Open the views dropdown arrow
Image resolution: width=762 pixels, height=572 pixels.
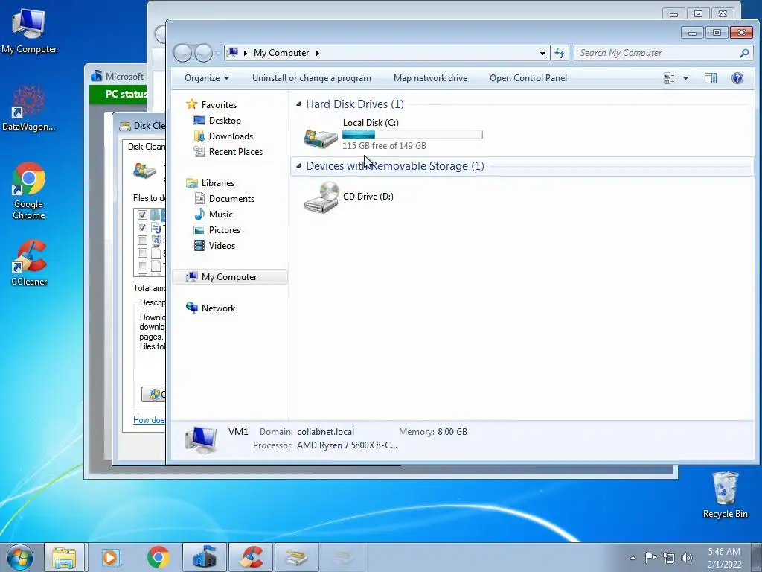(685, 78)
